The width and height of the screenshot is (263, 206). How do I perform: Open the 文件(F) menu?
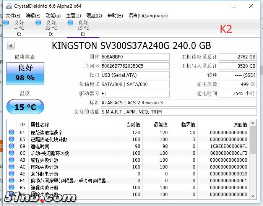(13, 16)
